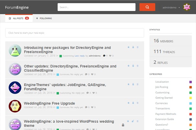Click the start your new topic box
The height and width of the screenshot is (130, 196).
75,33
